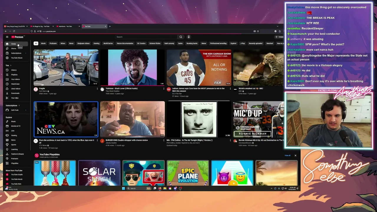377x212 pixels.
Task: Open more options for the LeBron James video
Action: pyautogui.click(x=230, y=89)
